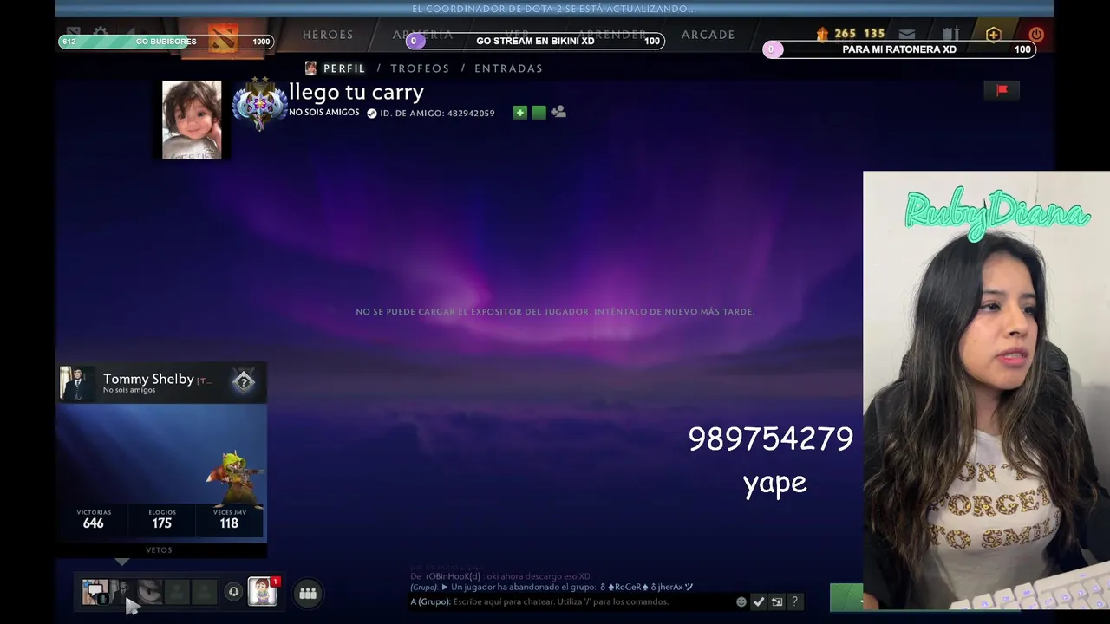Open the HÉROES menu

click(328, 35)
